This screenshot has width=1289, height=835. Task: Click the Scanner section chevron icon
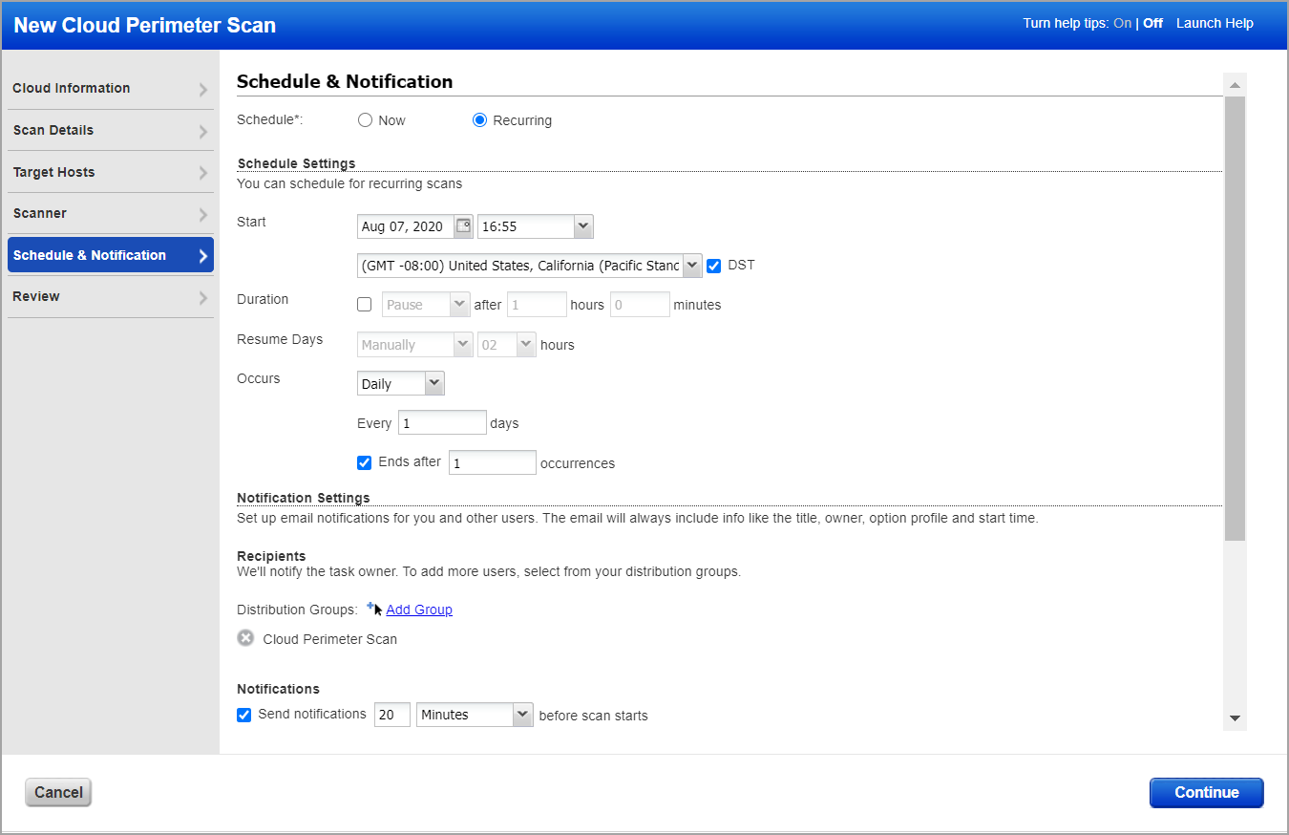tap(203, 213)
